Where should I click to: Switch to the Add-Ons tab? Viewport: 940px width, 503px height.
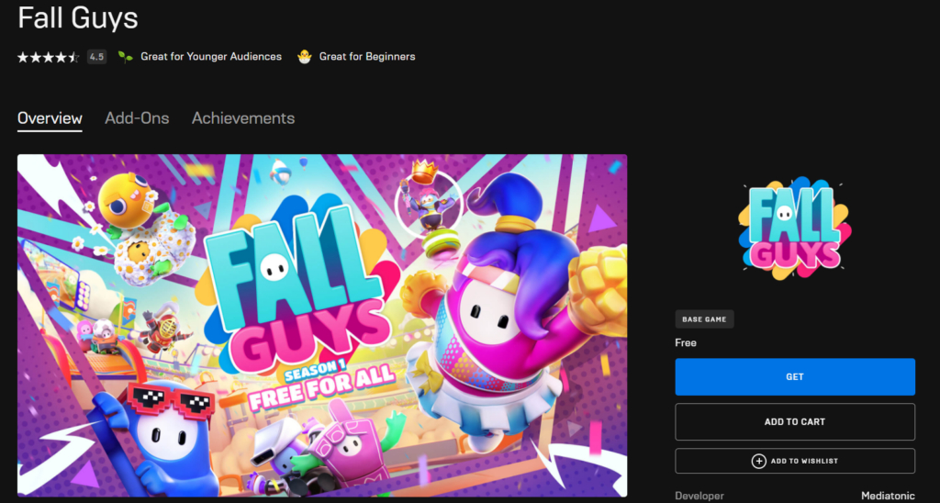point(137,118)
